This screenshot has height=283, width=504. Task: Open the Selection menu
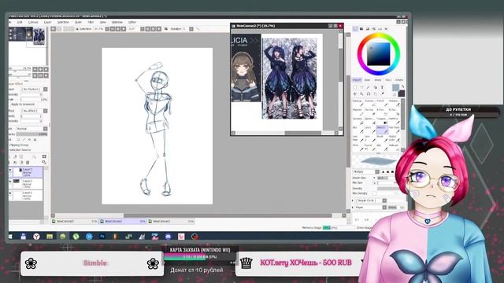click(63, 22)
